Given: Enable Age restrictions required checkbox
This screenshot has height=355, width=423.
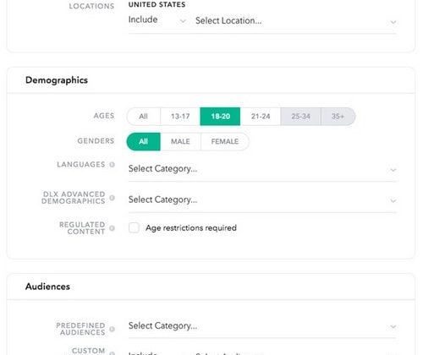Looking at the screenshot, I should point(134,227).
